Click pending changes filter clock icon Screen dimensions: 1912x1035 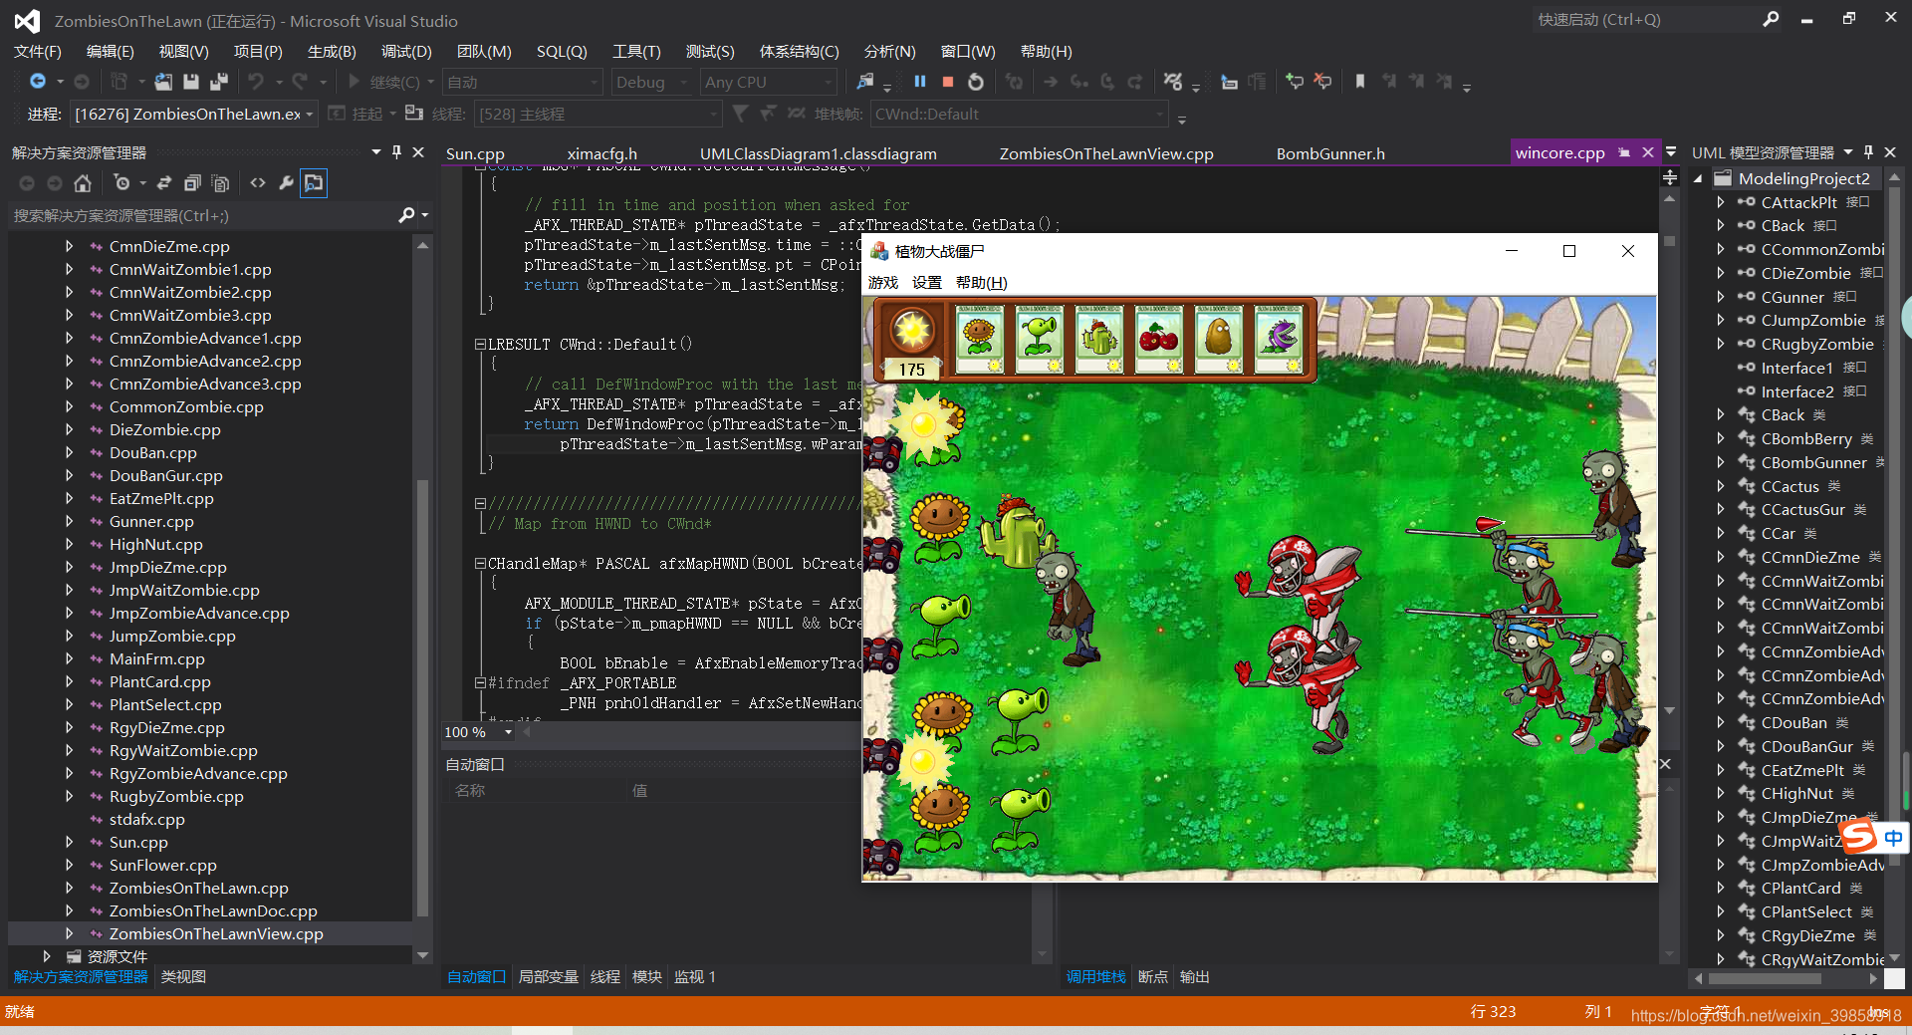click(x=121, y=183)
